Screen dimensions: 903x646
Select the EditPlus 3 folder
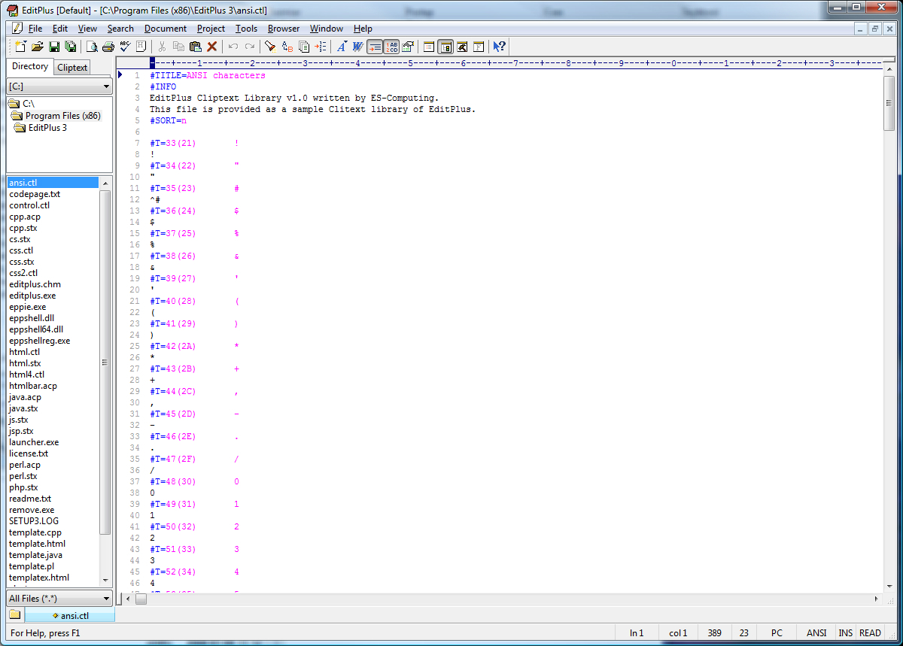pos(47,128)
